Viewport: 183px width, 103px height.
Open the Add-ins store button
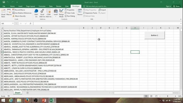(x=36, y=13)
